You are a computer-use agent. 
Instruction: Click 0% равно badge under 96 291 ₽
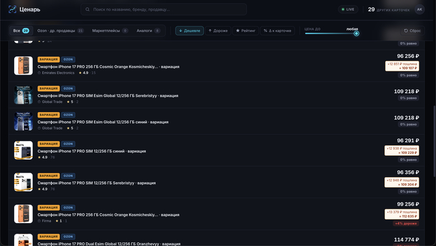[x=408, y=160]
